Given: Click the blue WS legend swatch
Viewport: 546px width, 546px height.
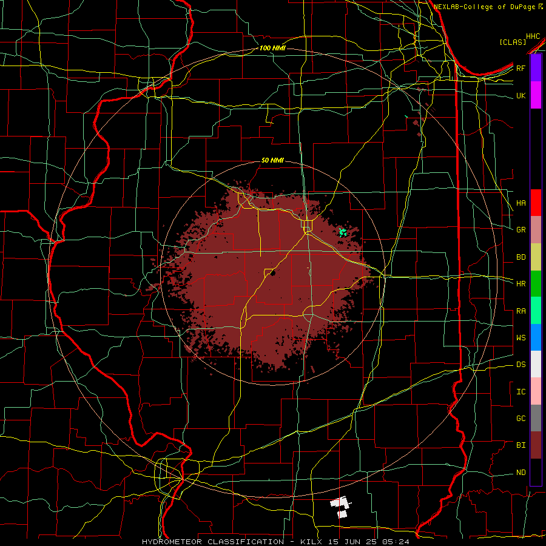Looking at the screenshot, I should click(x=536, y=337).
